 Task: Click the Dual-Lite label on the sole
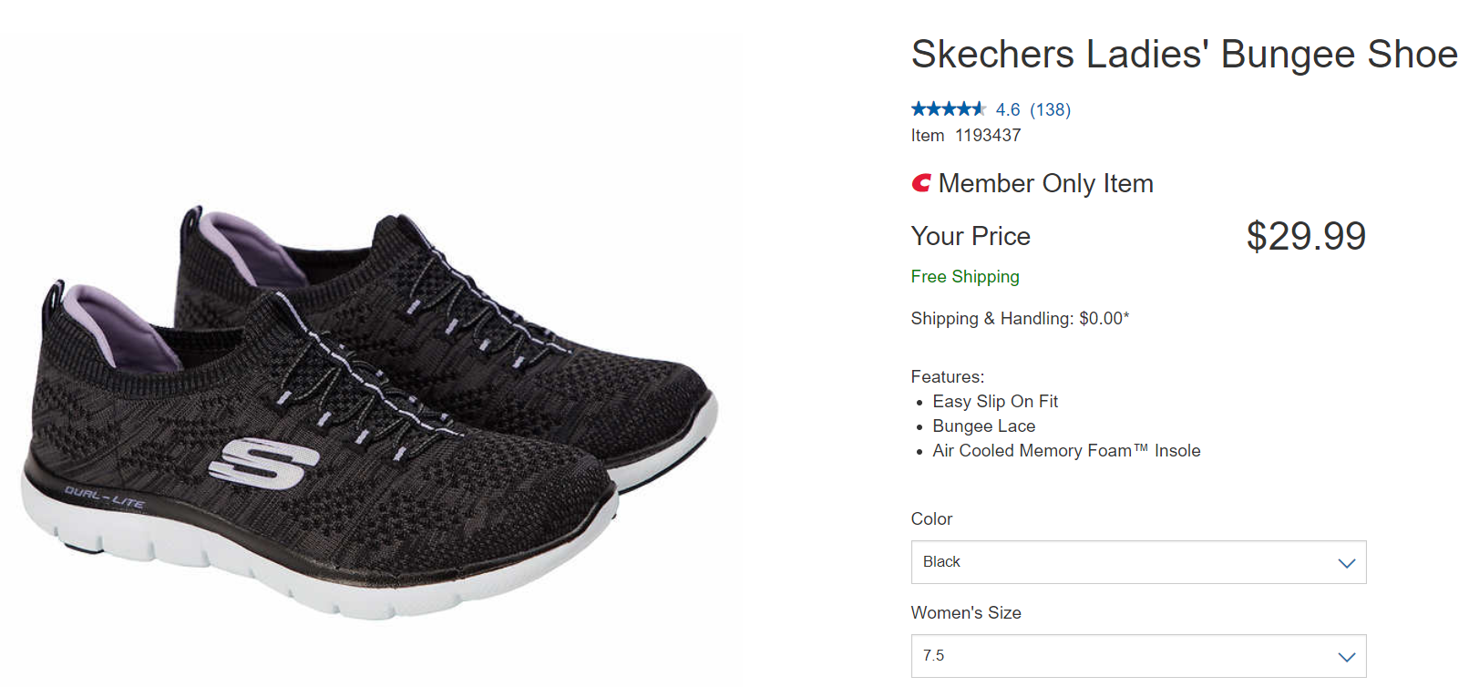pyautogui.click(x=104, y=497)
